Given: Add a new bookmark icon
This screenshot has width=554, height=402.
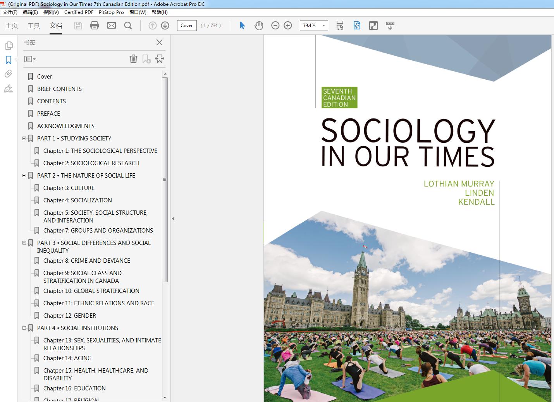Looking at the screenshot, I should click(x=146, y=59).
